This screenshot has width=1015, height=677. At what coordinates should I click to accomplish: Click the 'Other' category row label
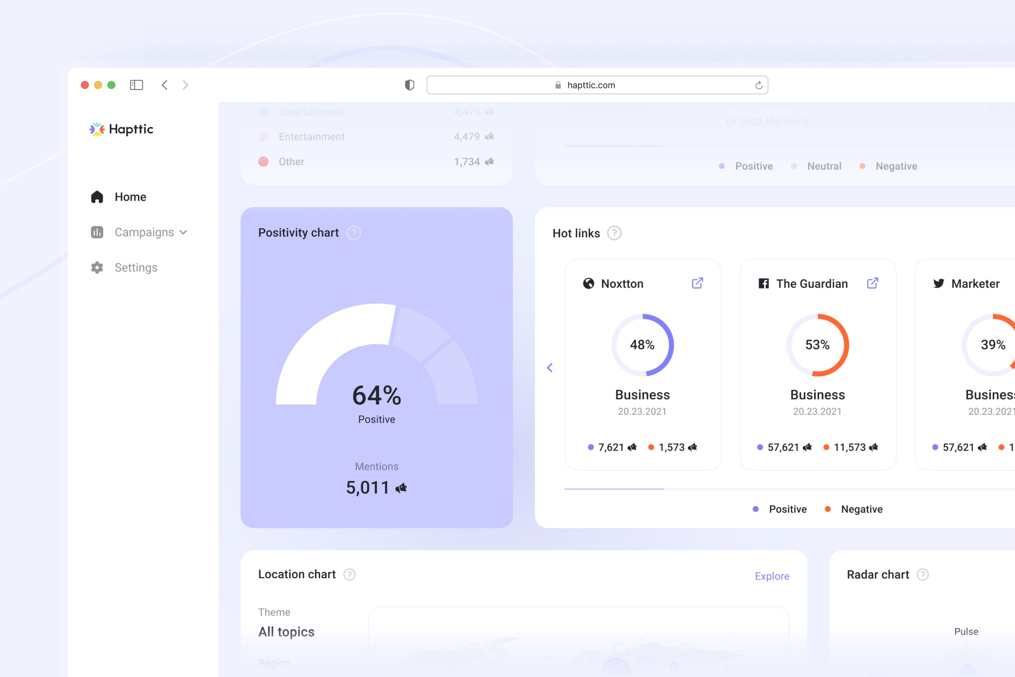(x=291, y=161)
